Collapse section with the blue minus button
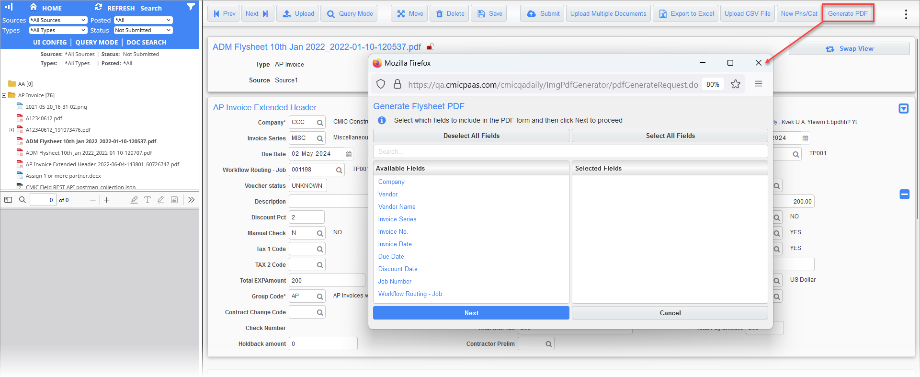 [x=905, y=194]
